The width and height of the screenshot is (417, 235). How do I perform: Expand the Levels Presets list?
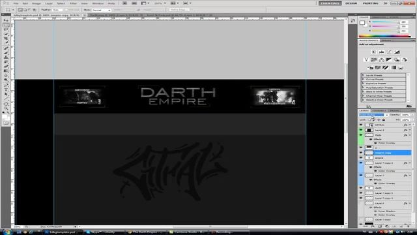click(364, 76)
